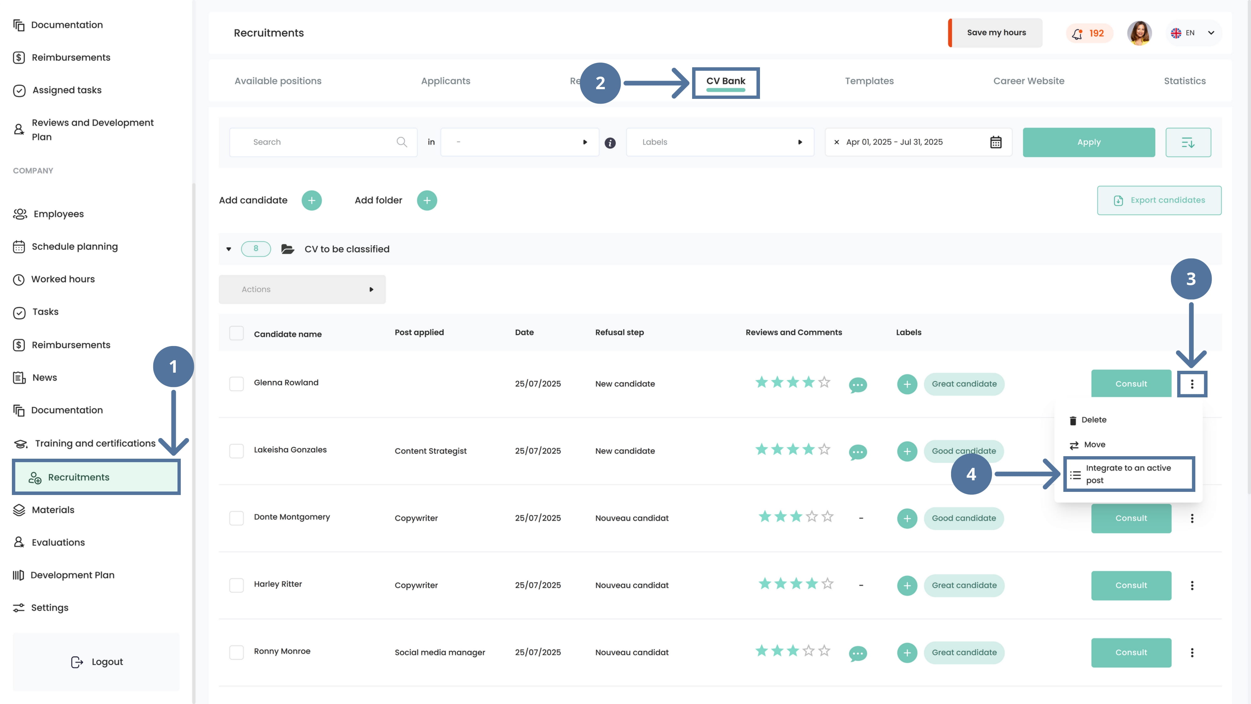Add a label to Lakeisha Gonzales
The image size is (1251, 704).
(907, 451)
